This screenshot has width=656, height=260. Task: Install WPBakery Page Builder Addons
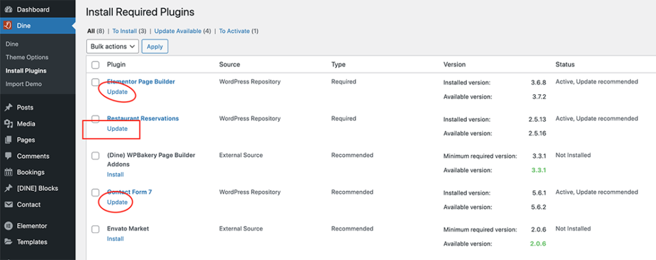(x=115, y=174)
